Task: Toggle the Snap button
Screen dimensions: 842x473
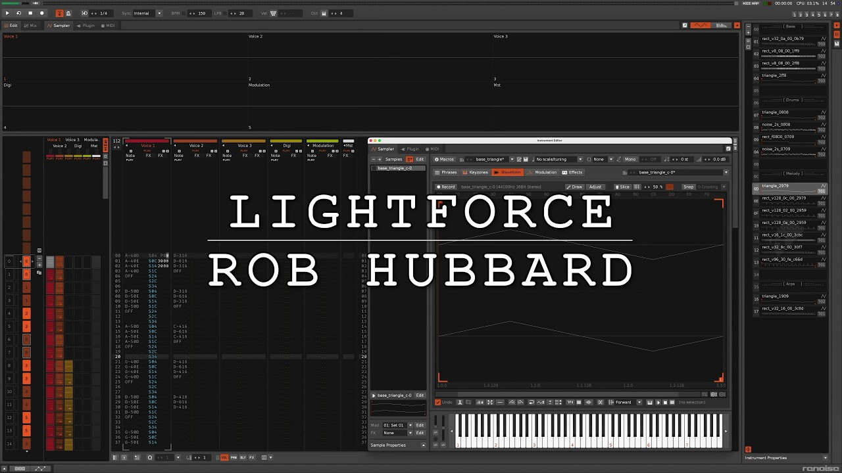Action: point(688,187)
